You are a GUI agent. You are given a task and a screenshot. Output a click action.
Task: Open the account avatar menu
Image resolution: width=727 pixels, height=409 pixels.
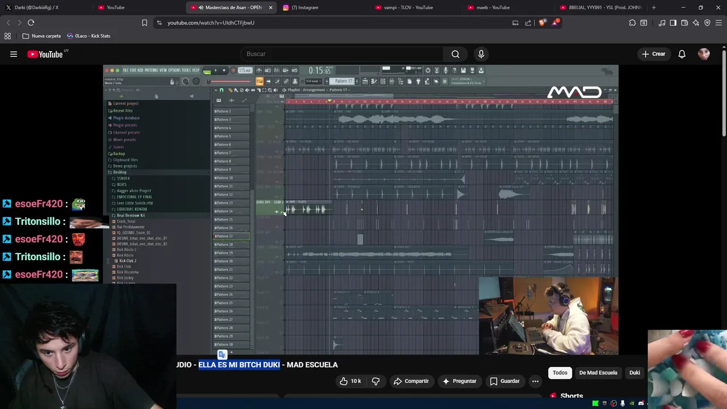pos(704,54)
